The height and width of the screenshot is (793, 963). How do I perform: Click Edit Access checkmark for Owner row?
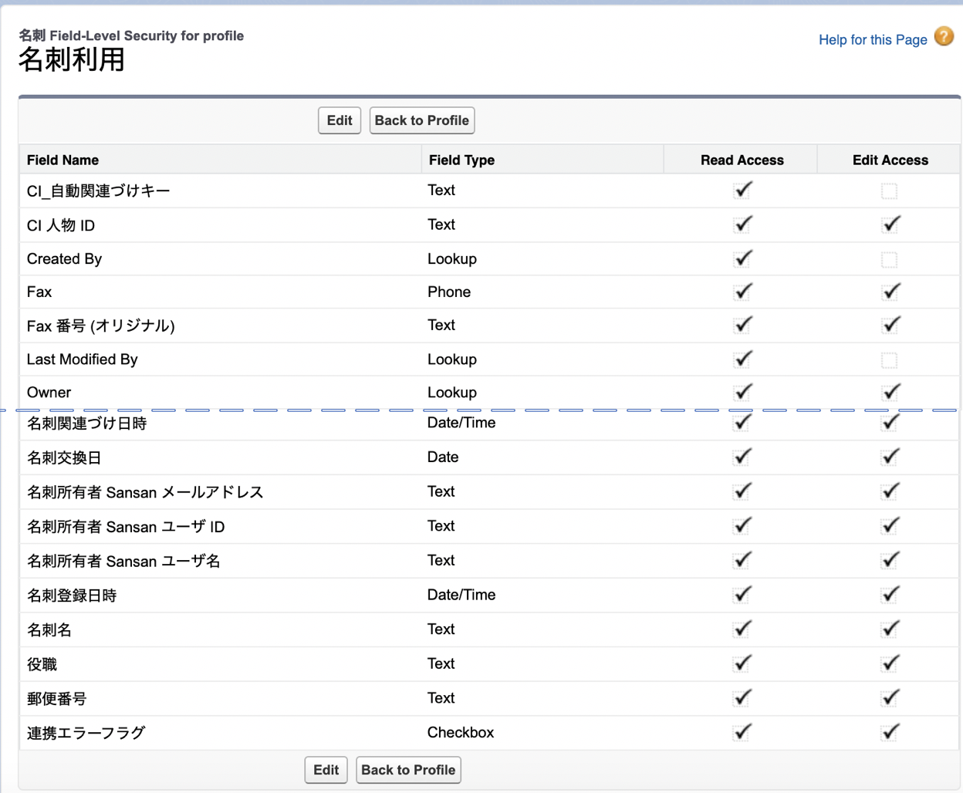890,392
